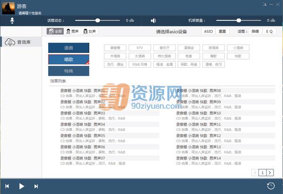Mute the speaker volume icon

point(153,21)
